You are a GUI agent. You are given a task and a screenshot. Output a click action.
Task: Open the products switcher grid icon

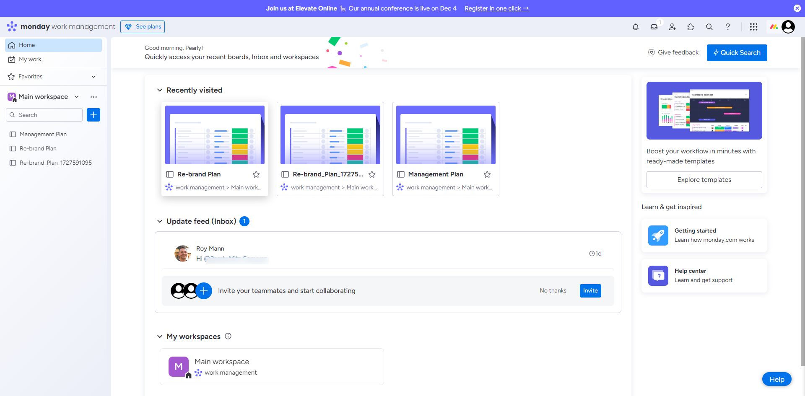(x=753, y=27)
